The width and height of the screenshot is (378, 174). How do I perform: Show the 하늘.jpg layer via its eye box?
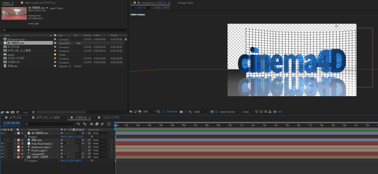(x=2, y=140)
